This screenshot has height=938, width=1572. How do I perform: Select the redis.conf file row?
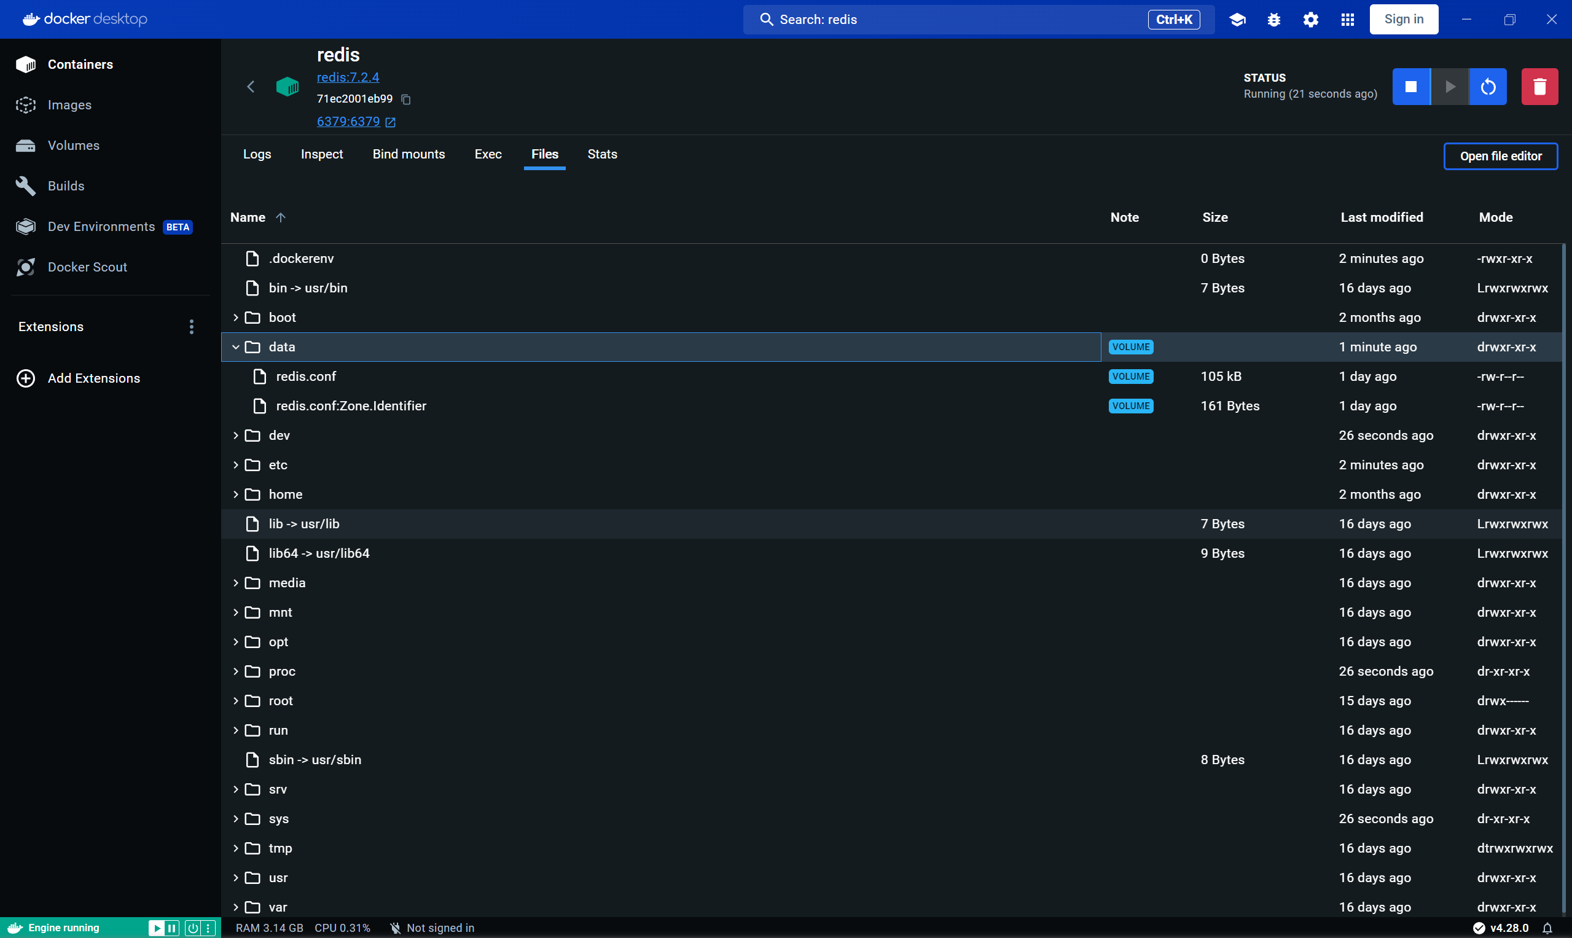892,377
